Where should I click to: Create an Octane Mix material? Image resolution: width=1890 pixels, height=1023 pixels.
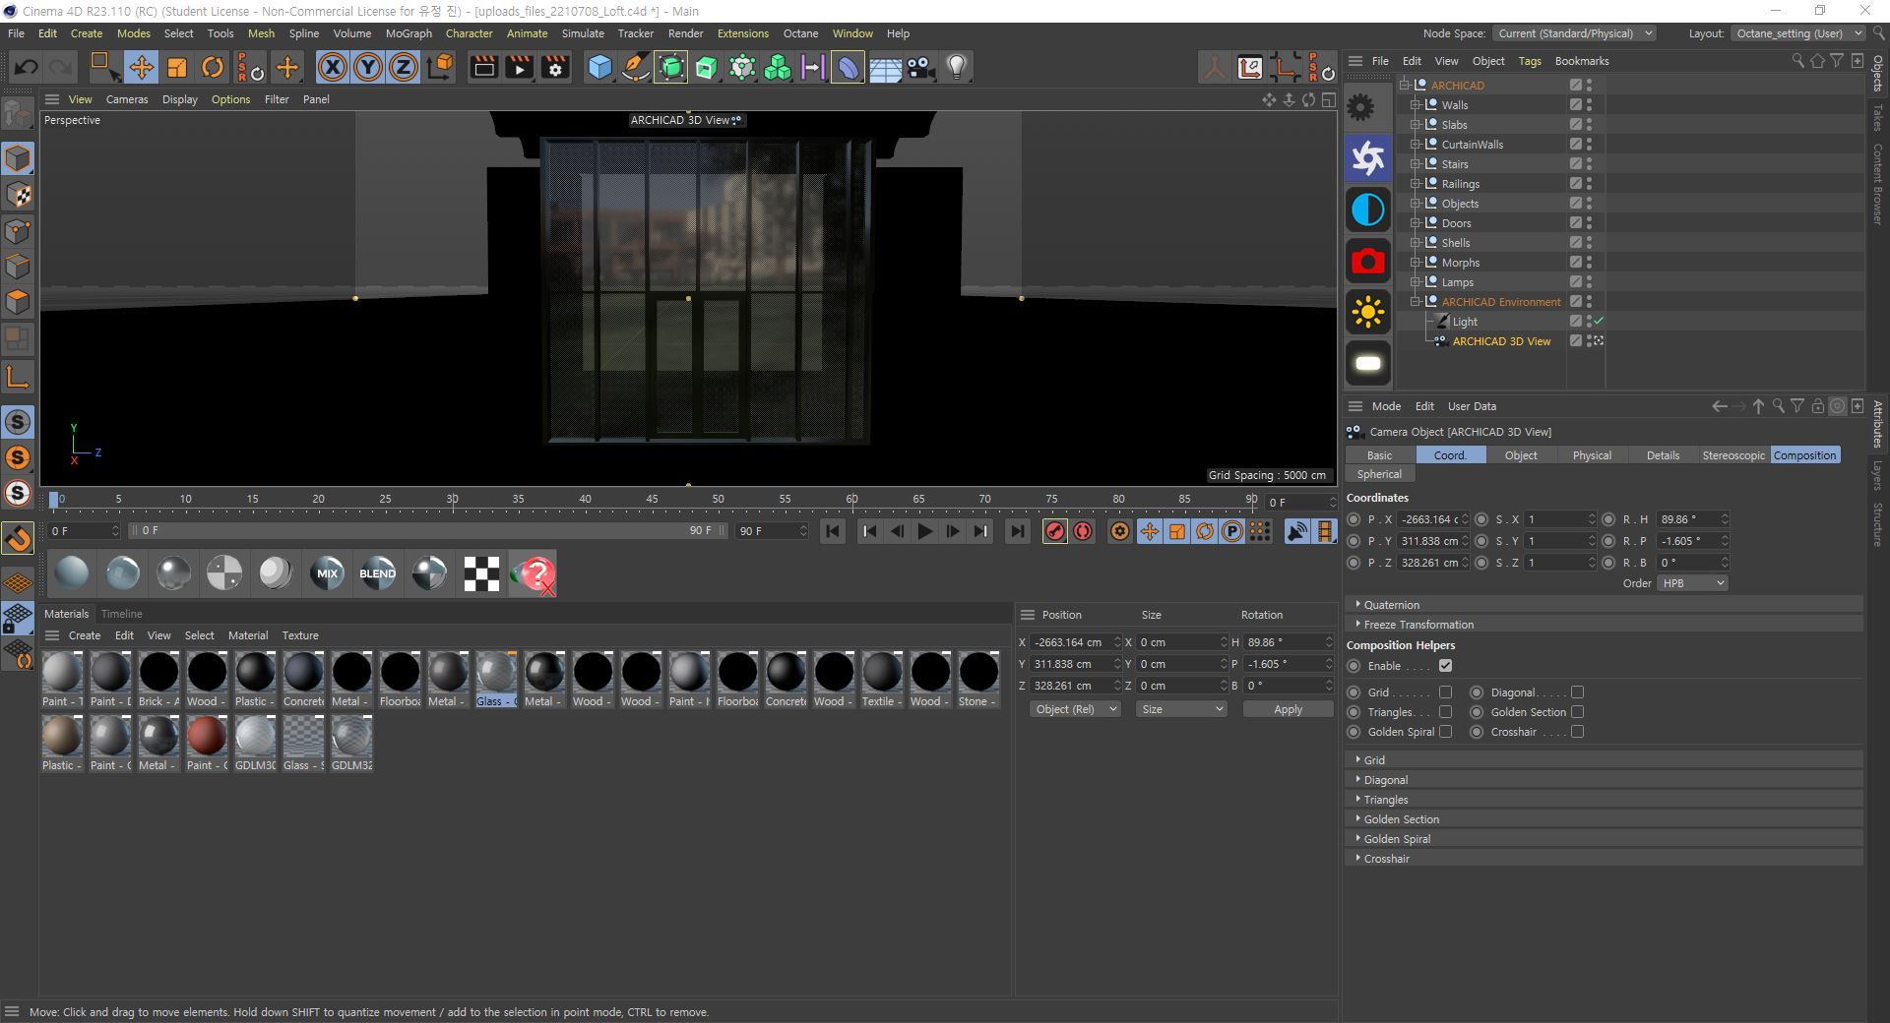pyautogui.click(x=327, y=573)
